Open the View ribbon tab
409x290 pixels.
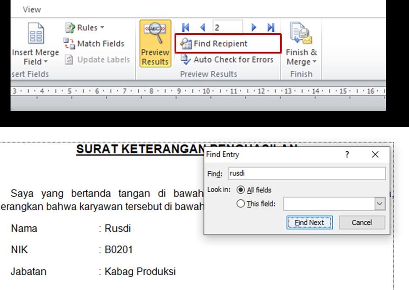pos(32,9)
